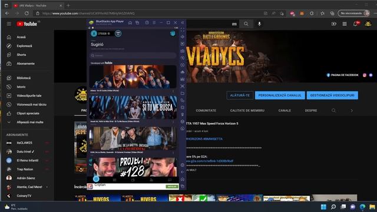
Task: Click search field in BlueStacks app
Action: click(x=133, y=55)
